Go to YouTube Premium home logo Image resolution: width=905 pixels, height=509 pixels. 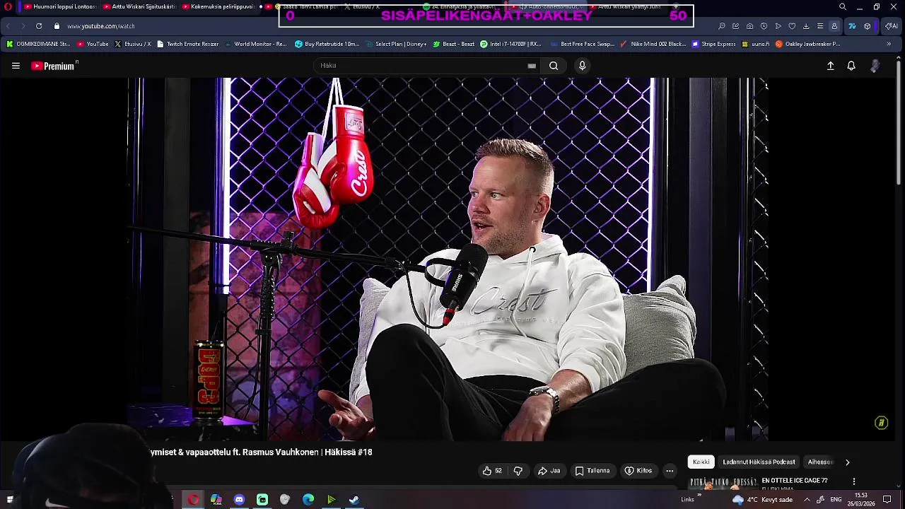point(54,66)
